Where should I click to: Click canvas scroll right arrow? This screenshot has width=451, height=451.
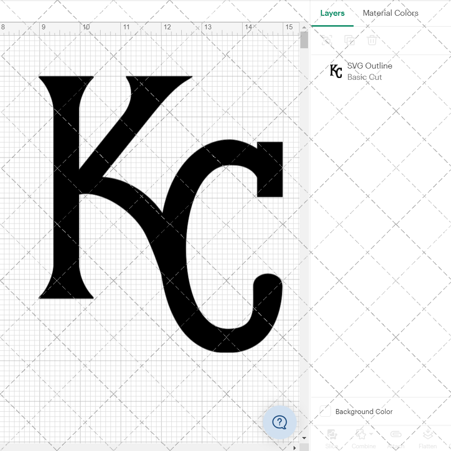tap(294, 448)
